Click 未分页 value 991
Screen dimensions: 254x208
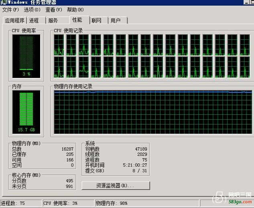click(x=69, y=186)
